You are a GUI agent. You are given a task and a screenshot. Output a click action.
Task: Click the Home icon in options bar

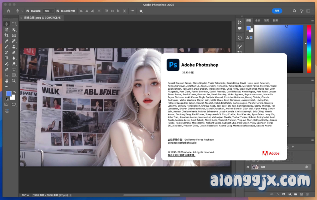click(x=8, y=11)
